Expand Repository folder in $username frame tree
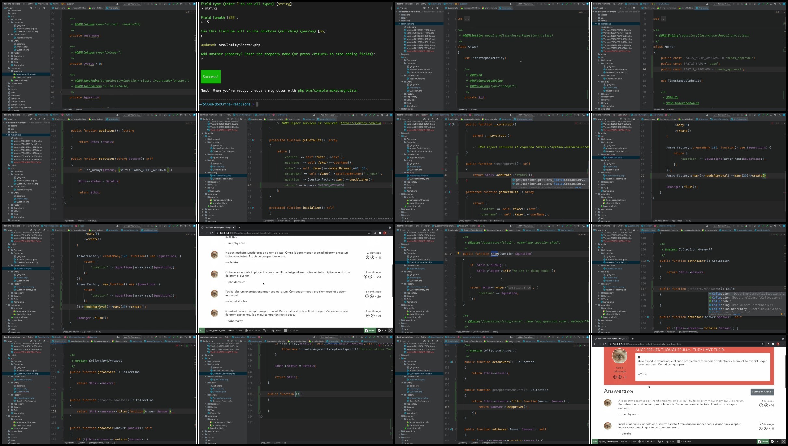The height and width of the screenshot is (446, 788). [9, 56]
